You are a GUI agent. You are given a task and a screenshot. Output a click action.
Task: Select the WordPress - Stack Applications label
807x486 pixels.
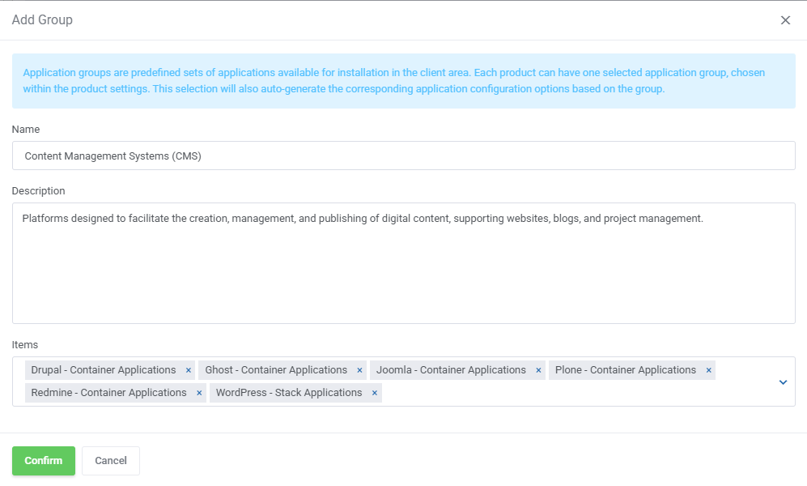pyautogui.click(x=289, y=393)
